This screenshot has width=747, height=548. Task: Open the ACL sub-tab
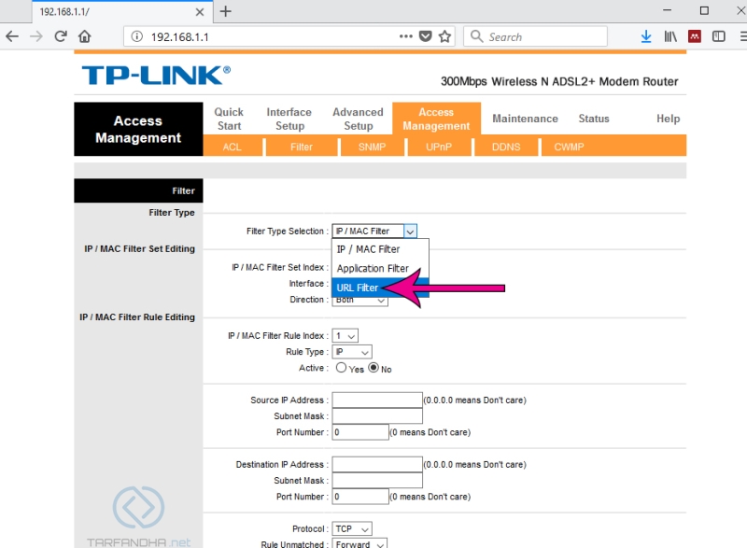pyautogui.click(x=232, y=147)
